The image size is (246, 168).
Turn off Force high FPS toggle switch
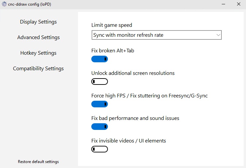100,104
